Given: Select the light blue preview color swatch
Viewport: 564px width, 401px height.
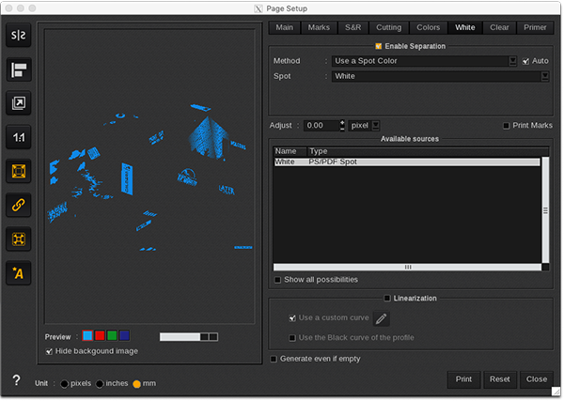Looking at the screenshot, I should (87, 335).
